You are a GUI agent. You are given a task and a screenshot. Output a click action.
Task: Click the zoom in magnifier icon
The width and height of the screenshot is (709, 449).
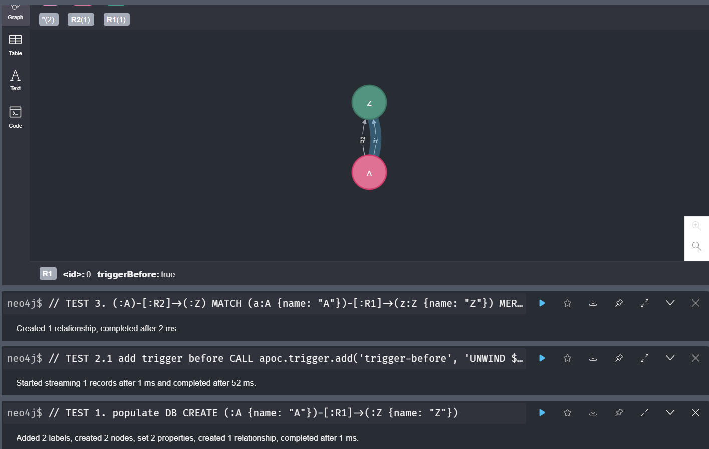point(696,226)
